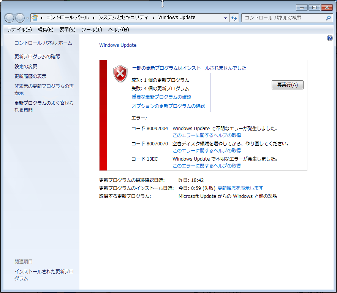Click the red error shield icon
337x293 pixels.
tap(120, 73)
